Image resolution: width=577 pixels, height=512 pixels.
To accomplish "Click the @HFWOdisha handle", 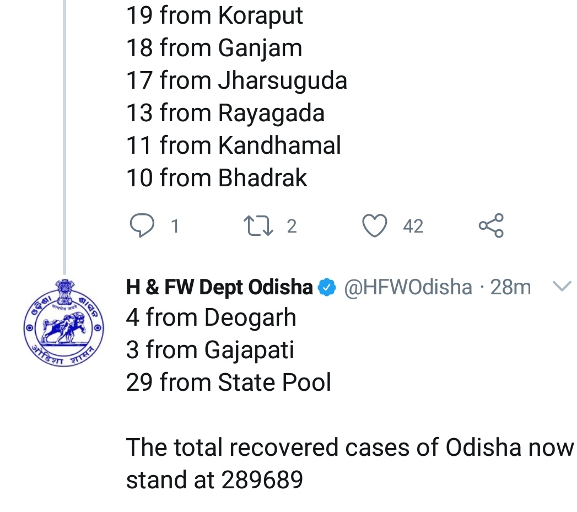I will (x=408, y=287).
